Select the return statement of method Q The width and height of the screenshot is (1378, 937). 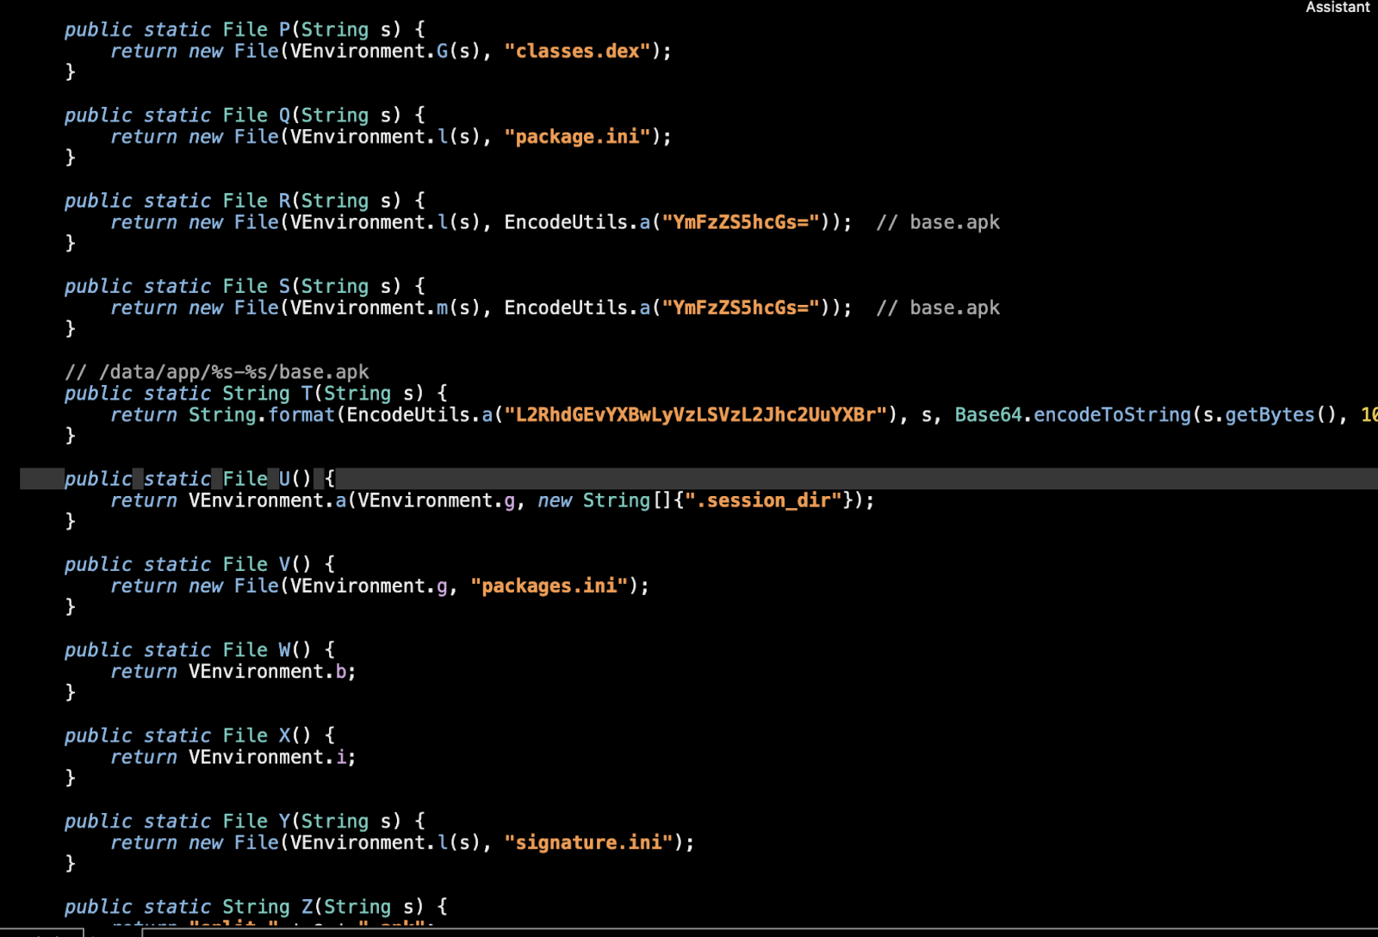[x=388, y=136]
